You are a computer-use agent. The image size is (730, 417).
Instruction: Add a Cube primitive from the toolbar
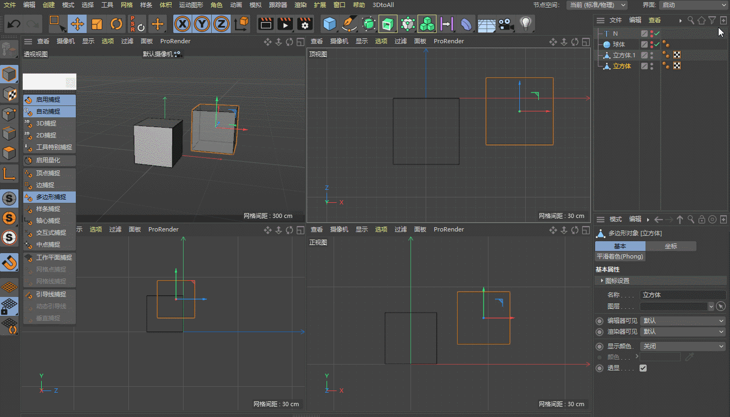[329, 24]
